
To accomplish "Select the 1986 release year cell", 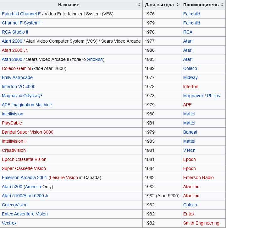I will click(162, 50).
